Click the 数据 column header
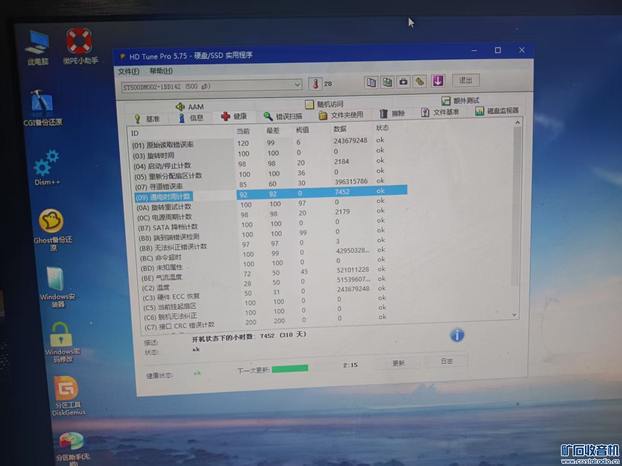This screenshot has height=466, width=622. point(340,129)
